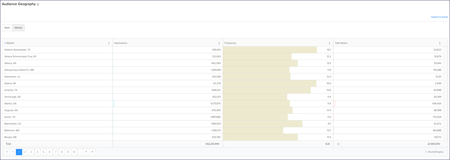Image resolution: width=450 pixels, height=160 pixels.
Task: Select the Bangor, ME market
Action: coord(11,137)
